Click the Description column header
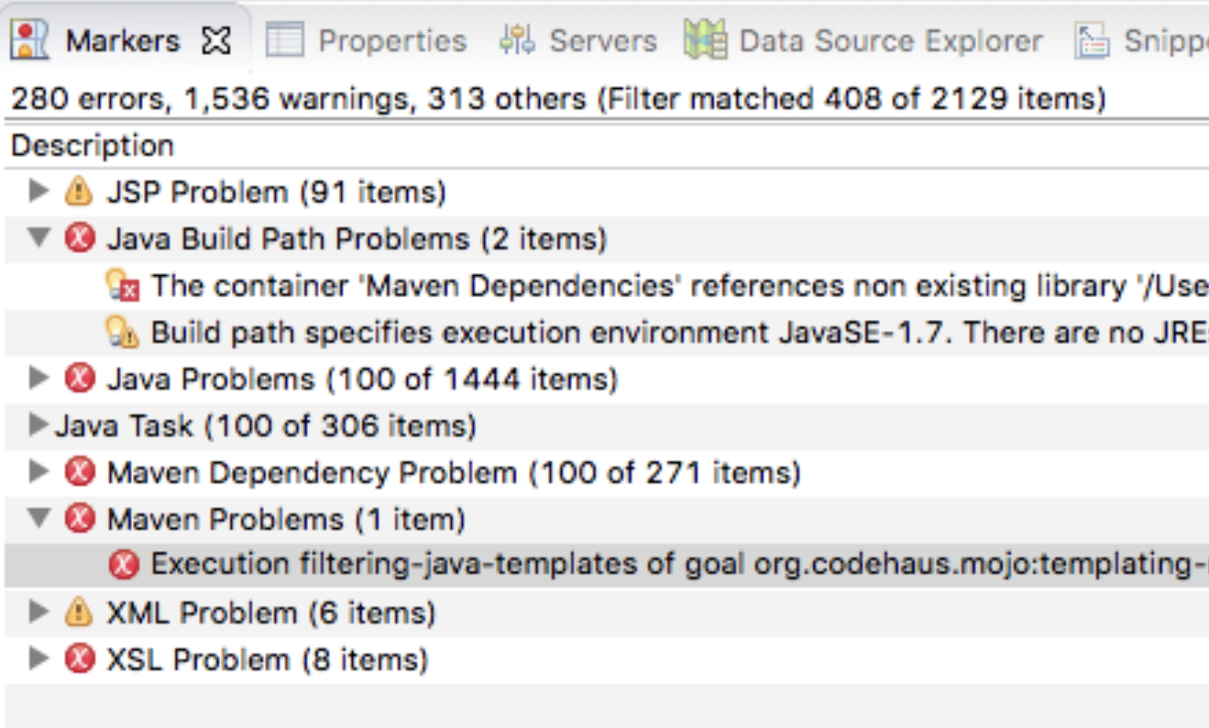Viewport: 1209px width, 728px height. (93, 146)
